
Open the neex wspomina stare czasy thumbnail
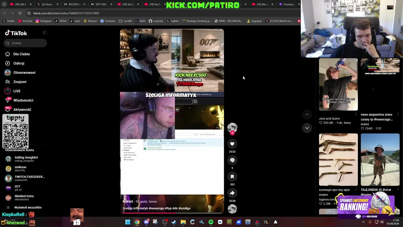[380, 84]
